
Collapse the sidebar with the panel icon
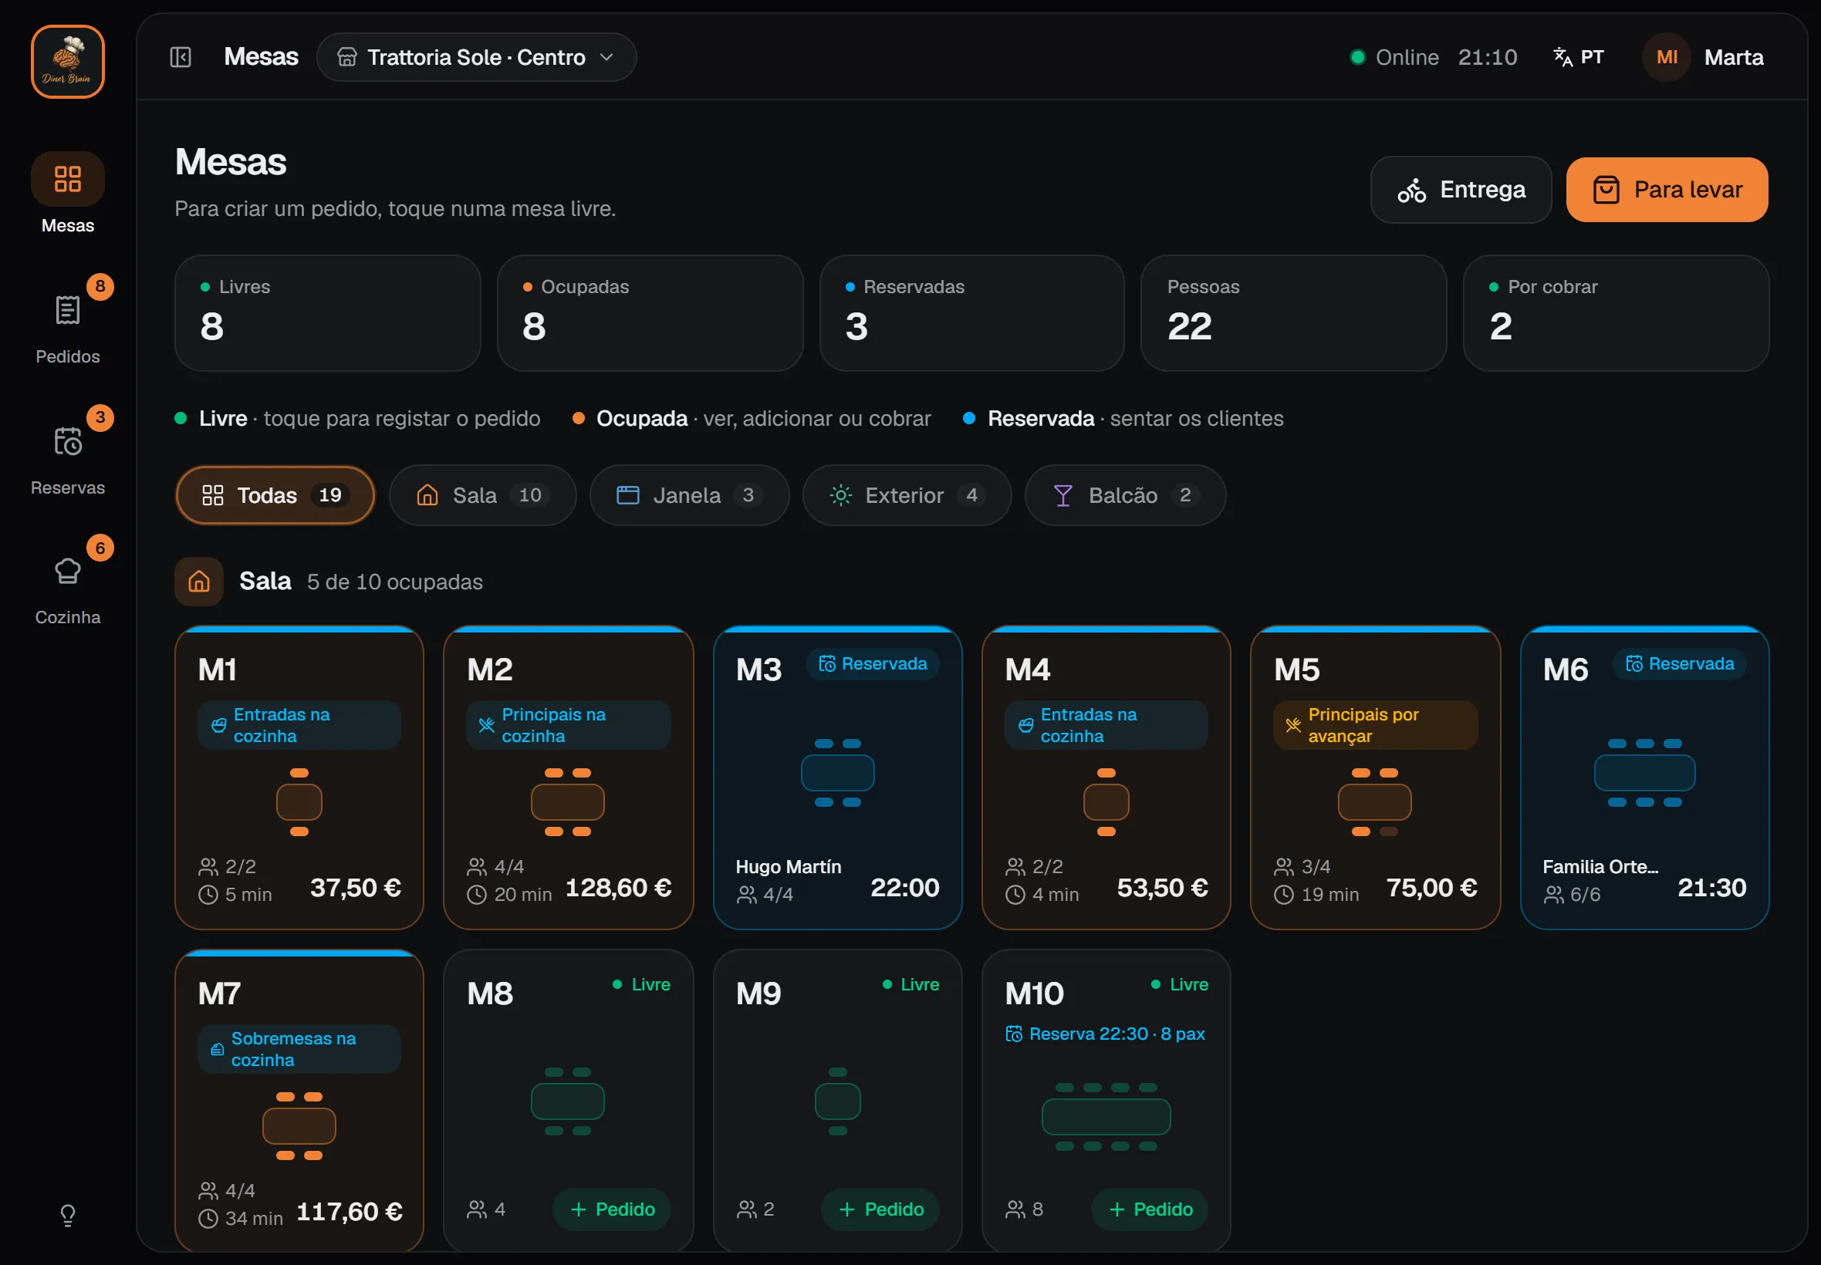(181, 57)
